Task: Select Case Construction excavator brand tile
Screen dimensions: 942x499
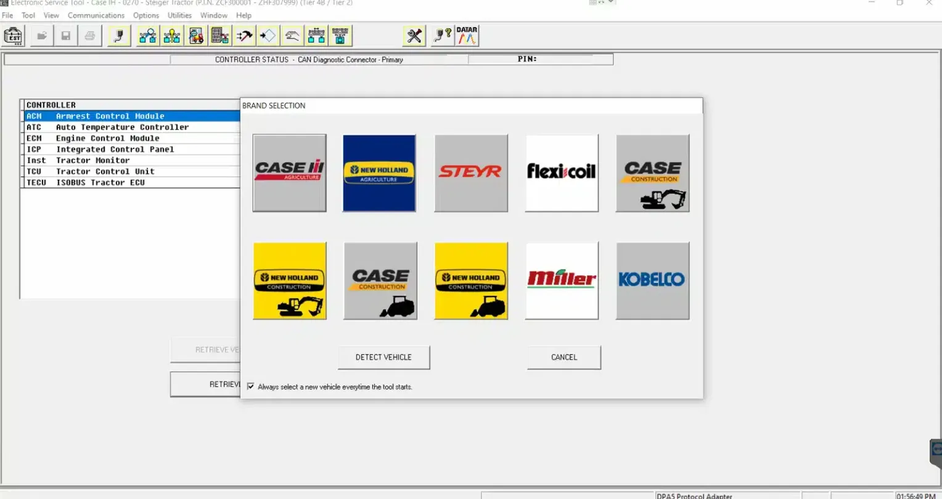Action: (x=652, y=173)
